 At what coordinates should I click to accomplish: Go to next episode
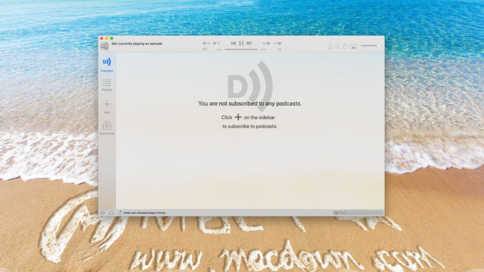coord(249,43)
